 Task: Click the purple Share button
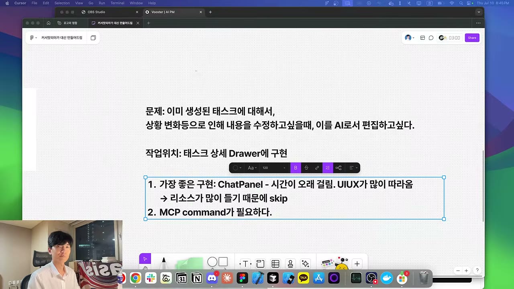pos(472,38)
